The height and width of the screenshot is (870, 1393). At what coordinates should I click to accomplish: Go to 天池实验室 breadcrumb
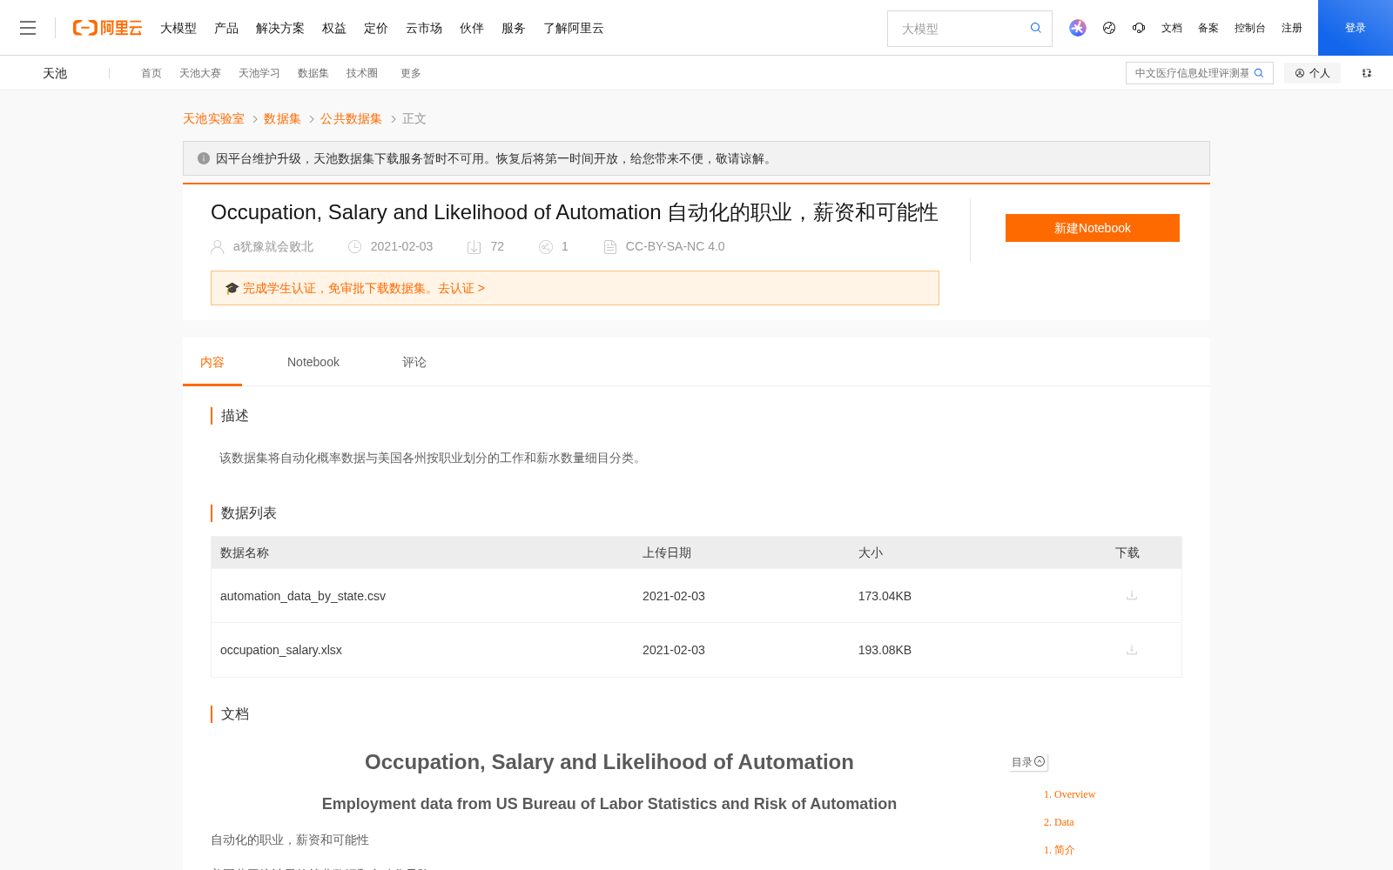coord(213,118)
